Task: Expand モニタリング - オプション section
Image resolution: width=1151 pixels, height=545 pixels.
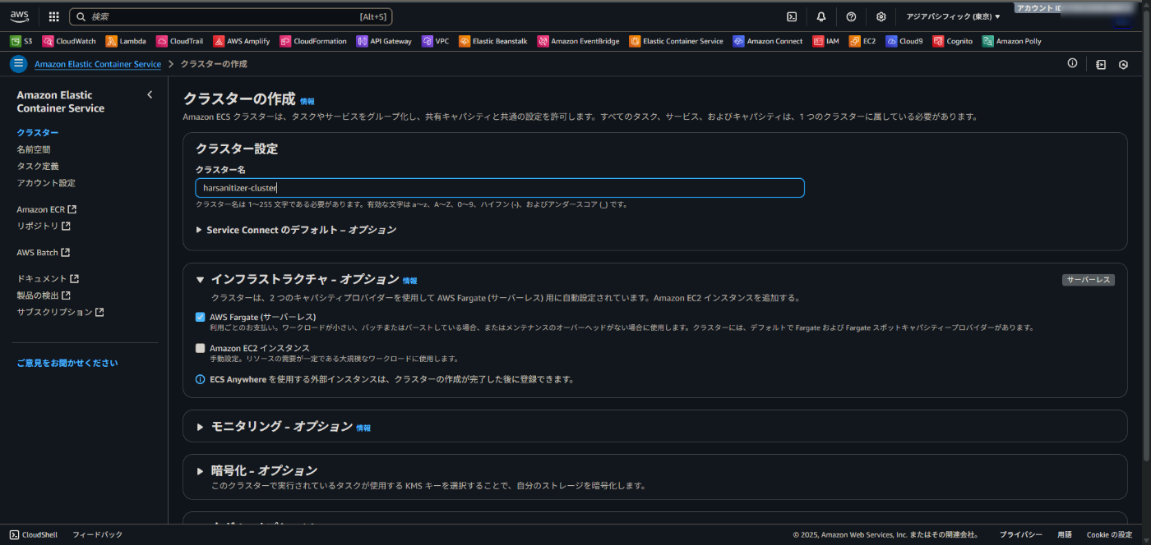Action: coord(200,427)
